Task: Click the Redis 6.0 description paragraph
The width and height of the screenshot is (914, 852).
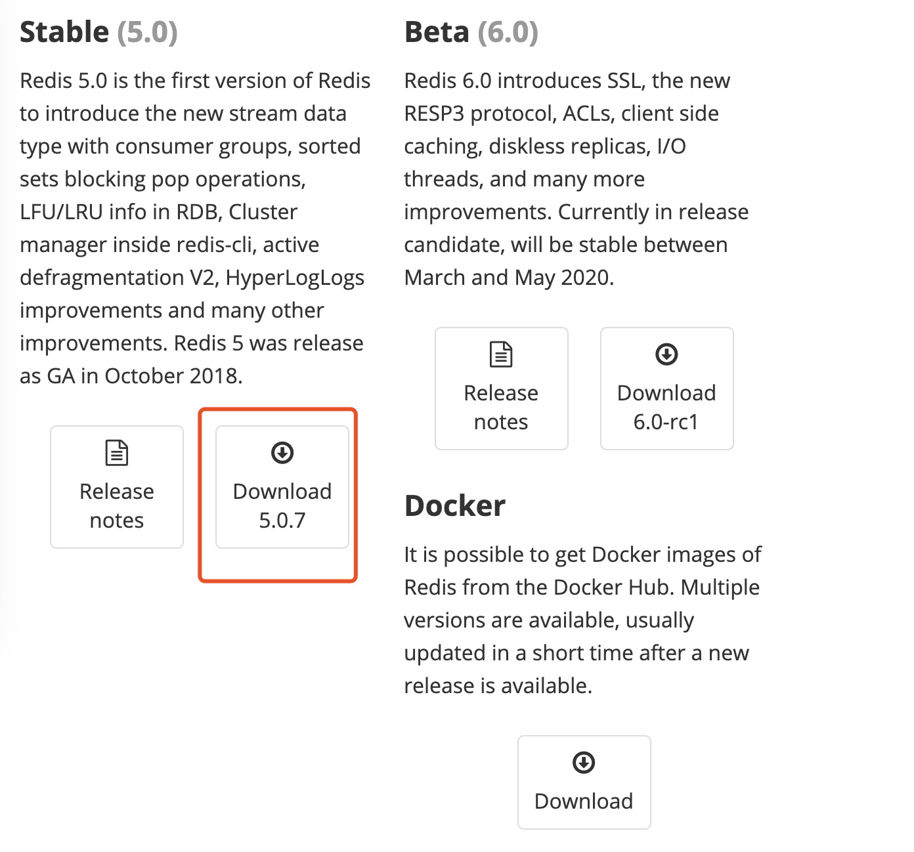Action: (576, 179)
